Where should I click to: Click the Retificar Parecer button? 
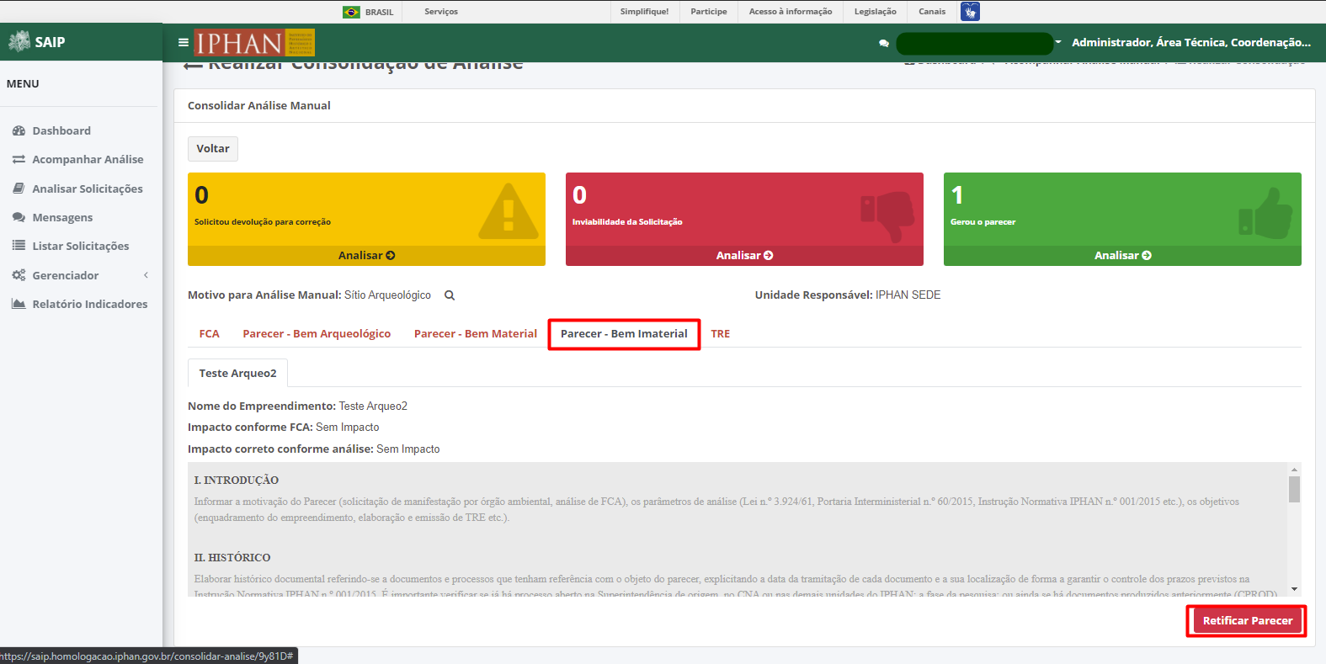point(1247,621)
